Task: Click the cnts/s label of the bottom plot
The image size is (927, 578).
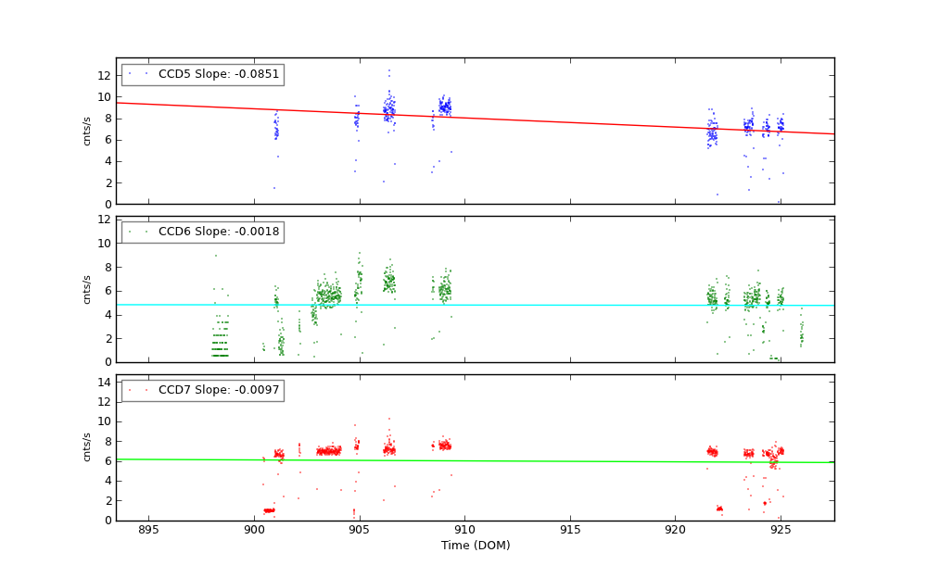Action: pyautogui.click(x=87, y=447)
